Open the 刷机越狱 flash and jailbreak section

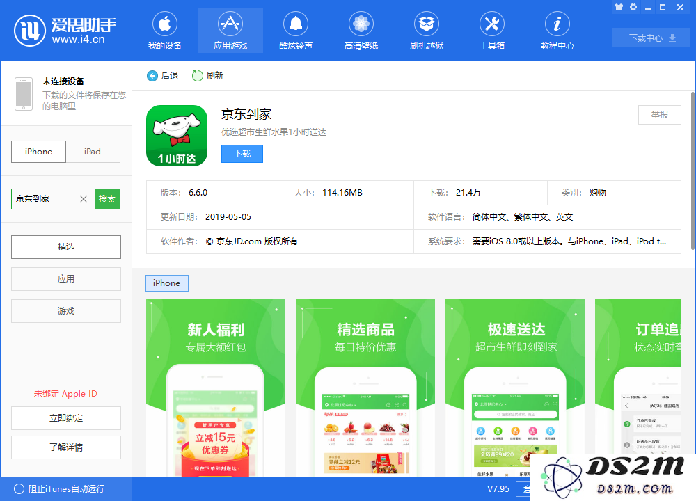[x=427, y=31]
